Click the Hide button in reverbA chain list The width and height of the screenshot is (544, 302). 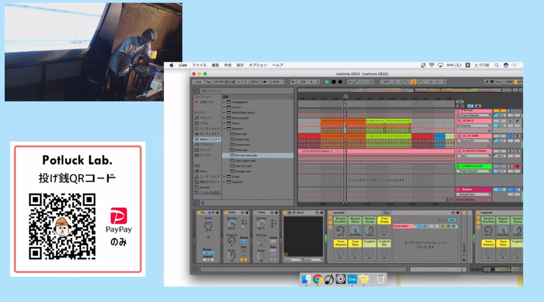(x=452, y=220)
